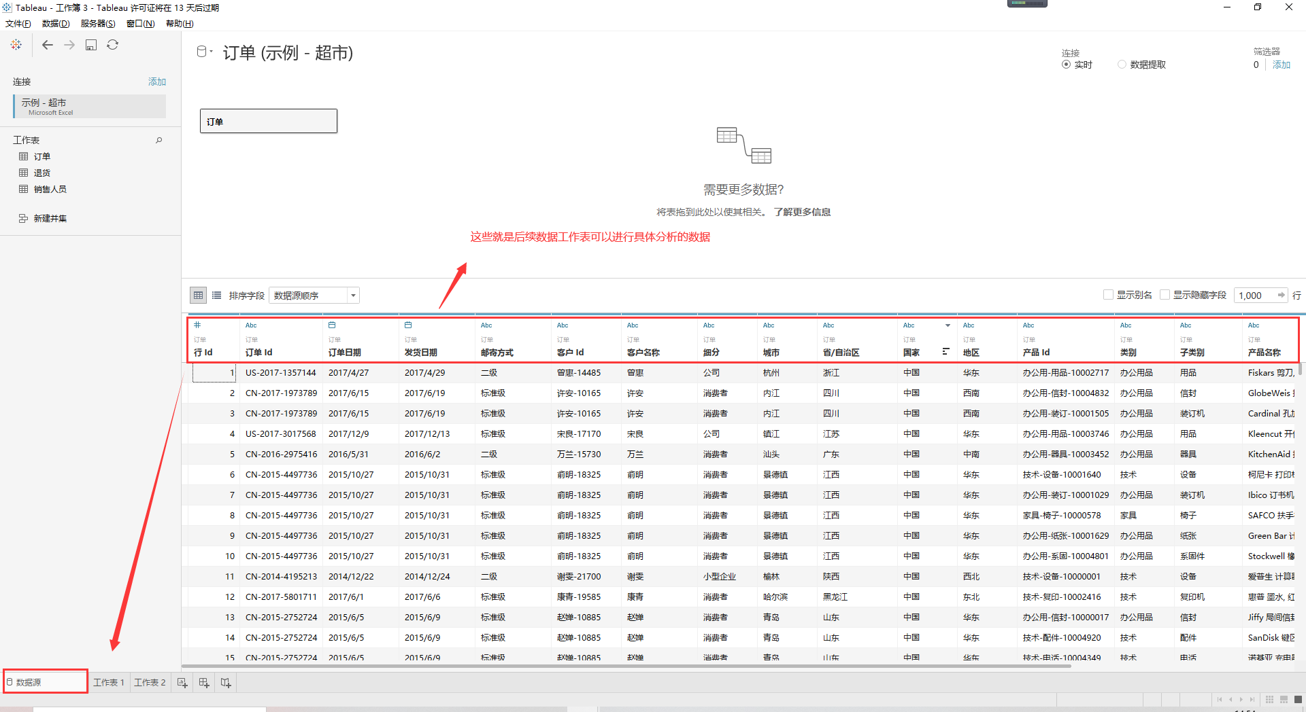
Task: Click the horizontal scrollbar under data grid
Action: tap(626, 666)
